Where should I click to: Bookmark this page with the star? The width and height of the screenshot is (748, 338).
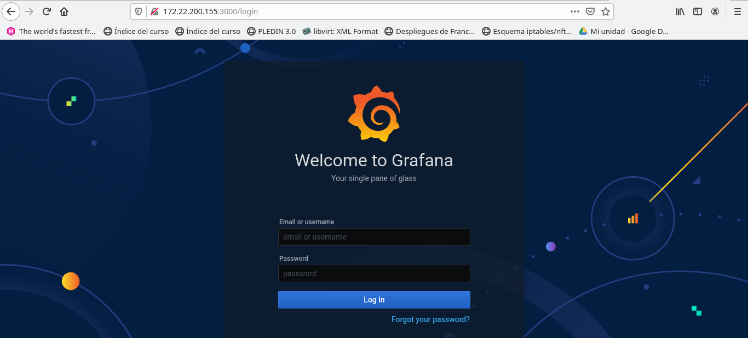point(605,11)
